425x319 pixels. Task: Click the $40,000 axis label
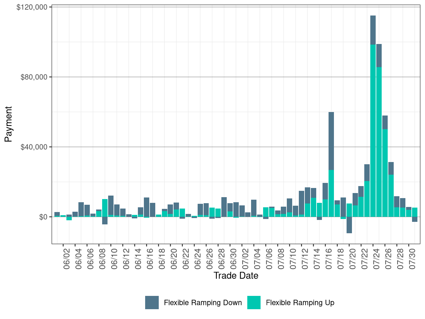pos(34,147)
